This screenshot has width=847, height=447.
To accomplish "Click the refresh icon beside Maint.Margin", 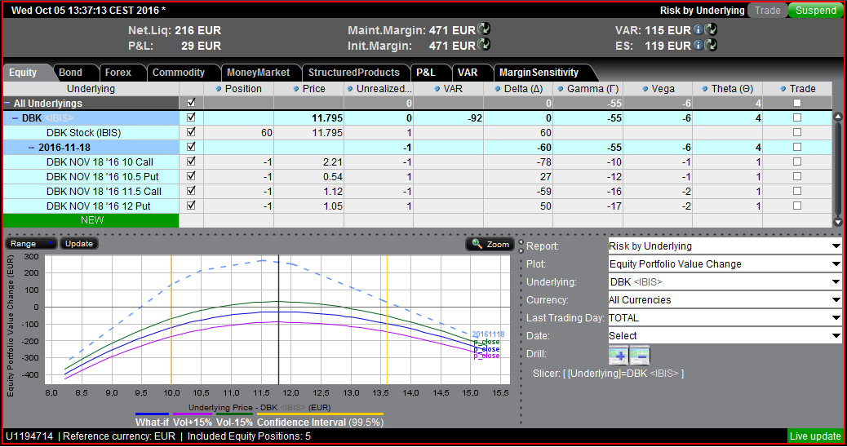I will tap(485, 30).
